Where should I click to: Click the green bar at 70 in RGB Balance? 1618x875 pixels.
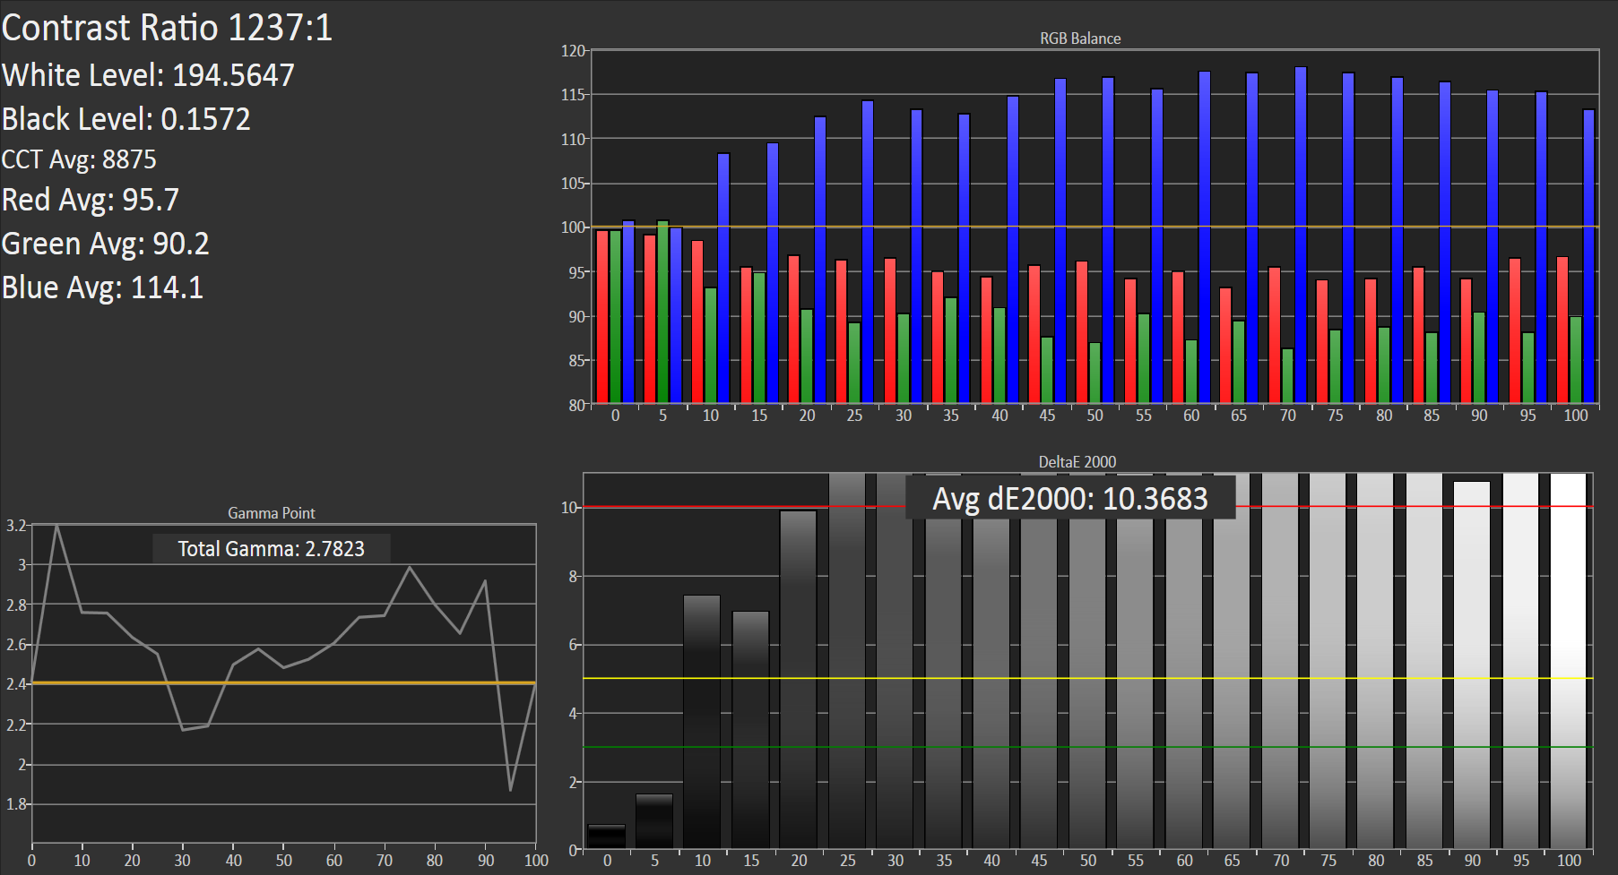(1288, 375)
